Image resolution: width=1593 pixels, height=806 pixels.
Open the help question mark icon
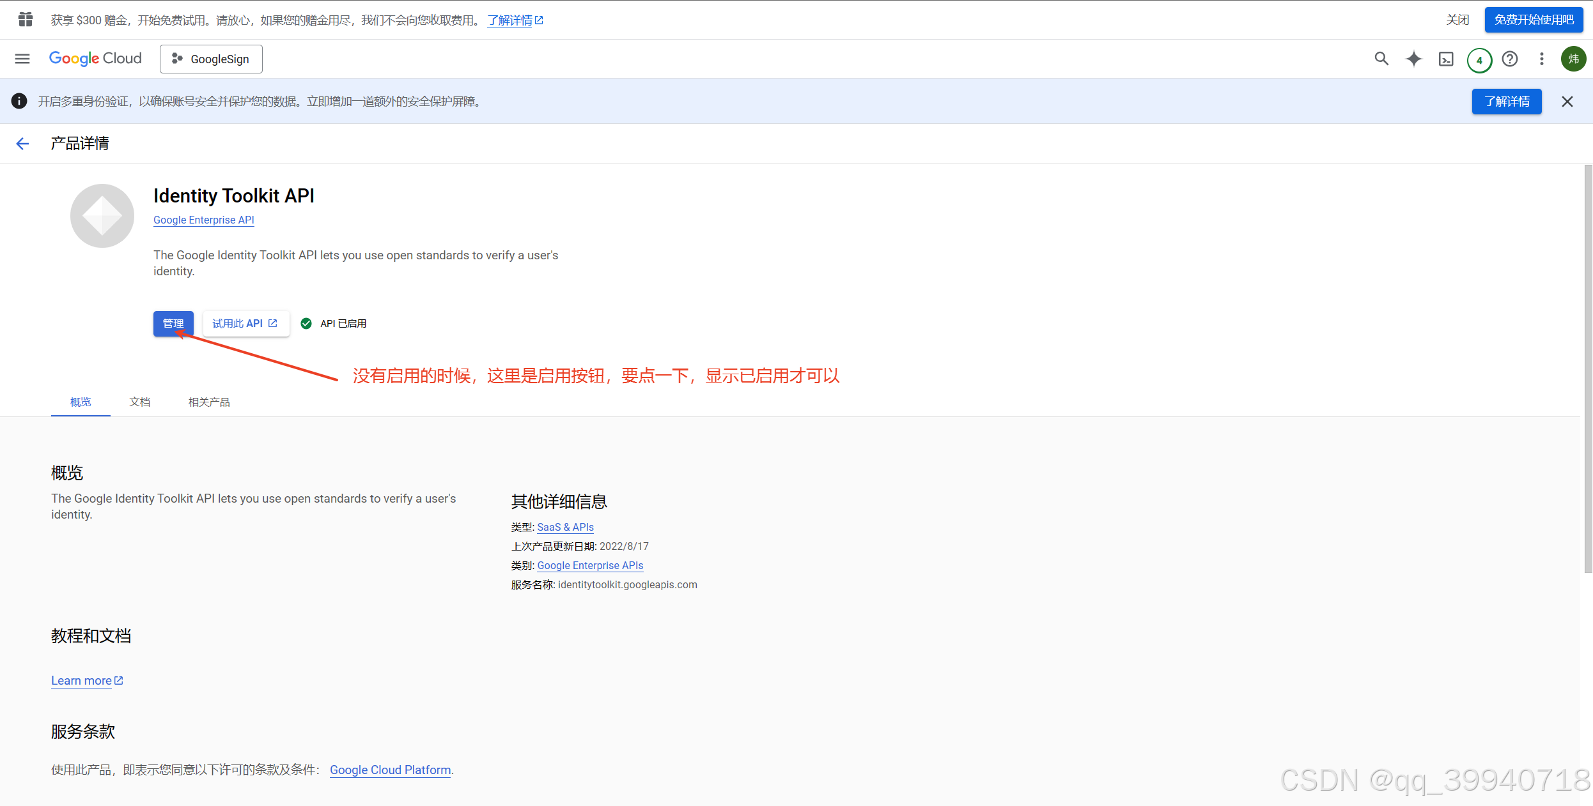[1510, 59]
